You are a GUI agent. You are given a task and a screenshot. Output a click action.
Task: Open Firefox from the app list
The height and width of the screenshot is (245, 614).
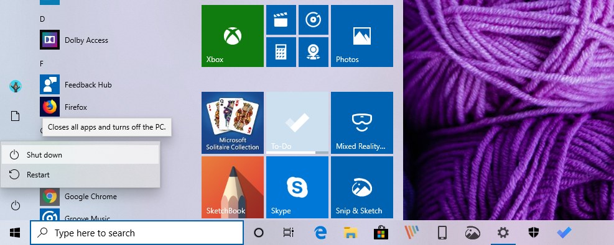click(x=63, y=107)
